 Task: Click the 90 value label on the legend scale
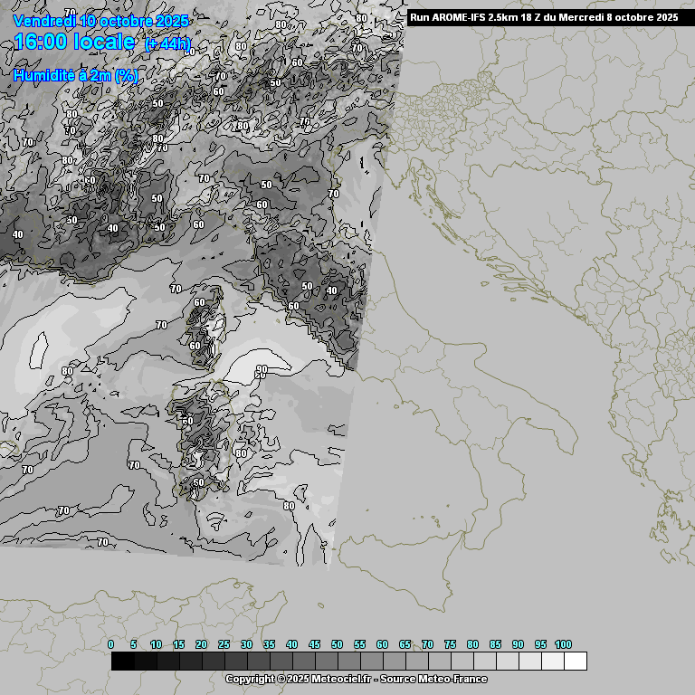pos(518,644)
